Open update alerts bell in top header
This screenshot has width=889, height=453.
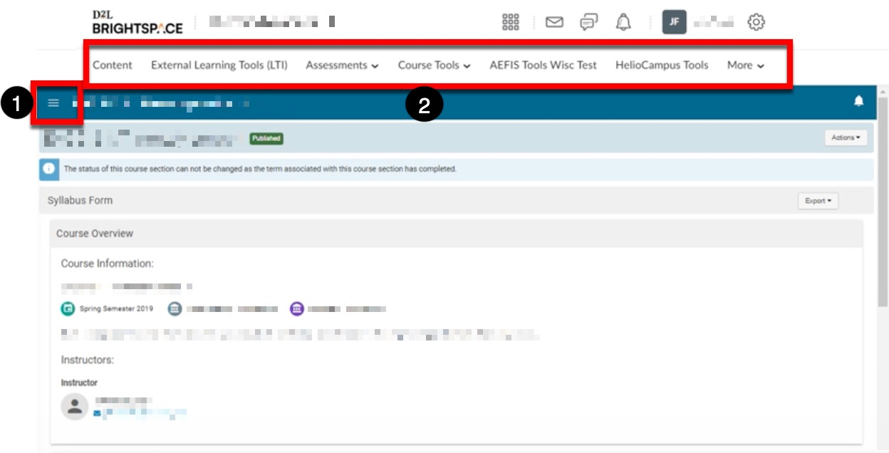623,22
